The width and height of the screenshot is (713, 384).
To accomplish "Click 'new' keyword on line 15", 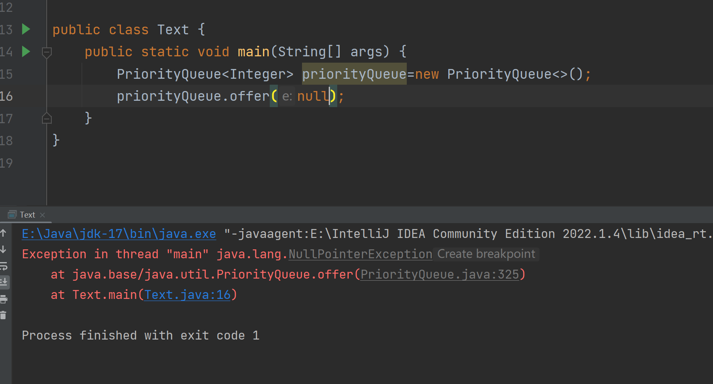I will tap(427, 74).
